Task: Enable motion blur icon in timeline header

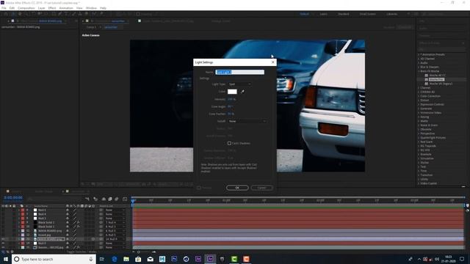Action: (x=117, y=199)
